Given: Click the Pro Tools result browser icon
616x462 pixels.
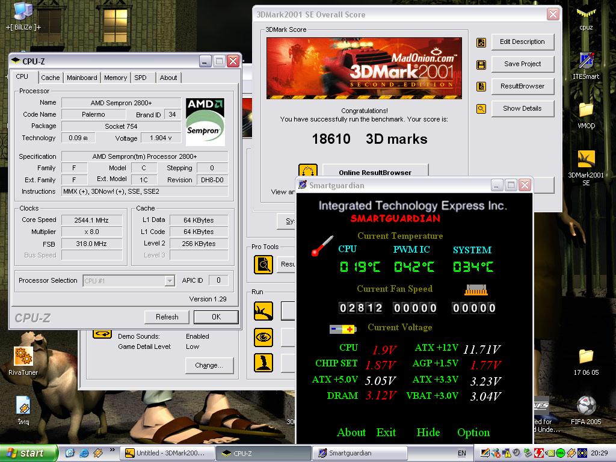Looking at the screenshot, I should [263, 265].
